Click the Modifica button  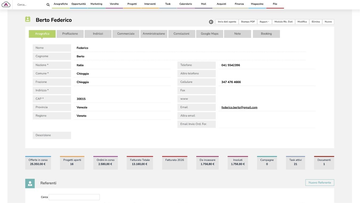click(302, 22)
